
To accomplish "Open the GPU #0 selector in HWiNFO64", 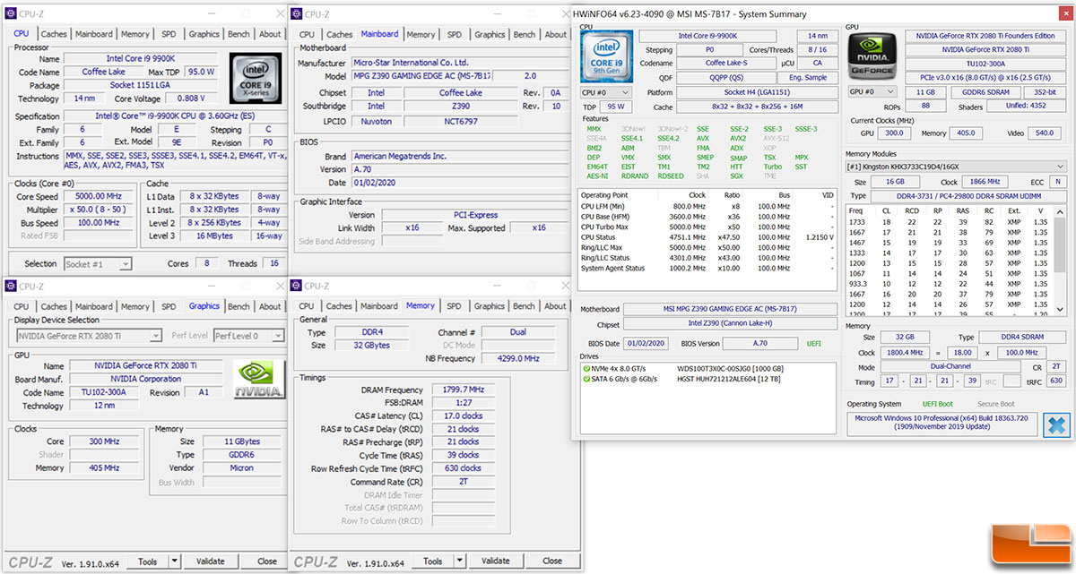I will [x=872, y=92].
